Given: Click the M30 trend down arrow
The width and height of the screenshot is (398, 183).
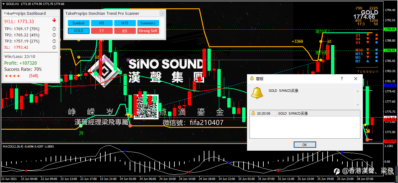Looking at the screenshot, I should (x=368, y=50).
